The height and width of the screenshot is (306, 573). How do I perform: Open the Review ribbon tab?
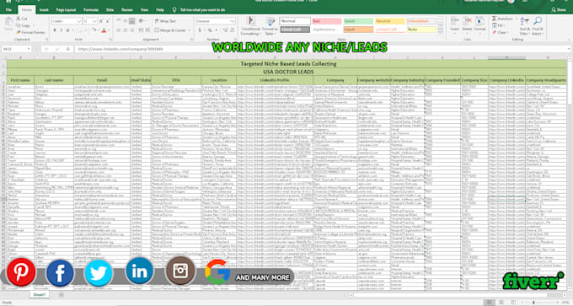pos(126,10)
